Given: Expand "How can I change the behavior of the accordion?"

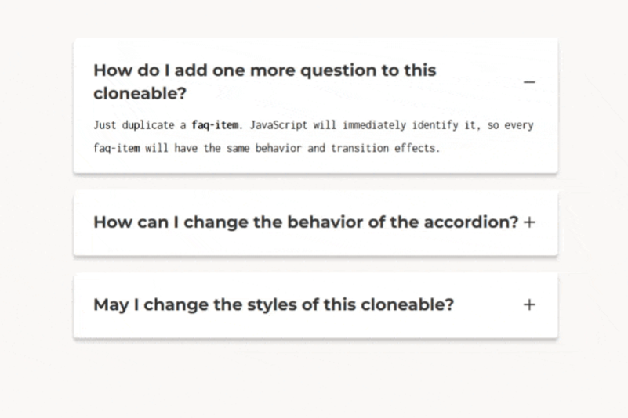Looking at the screenshot, I should tap(306, 222).
